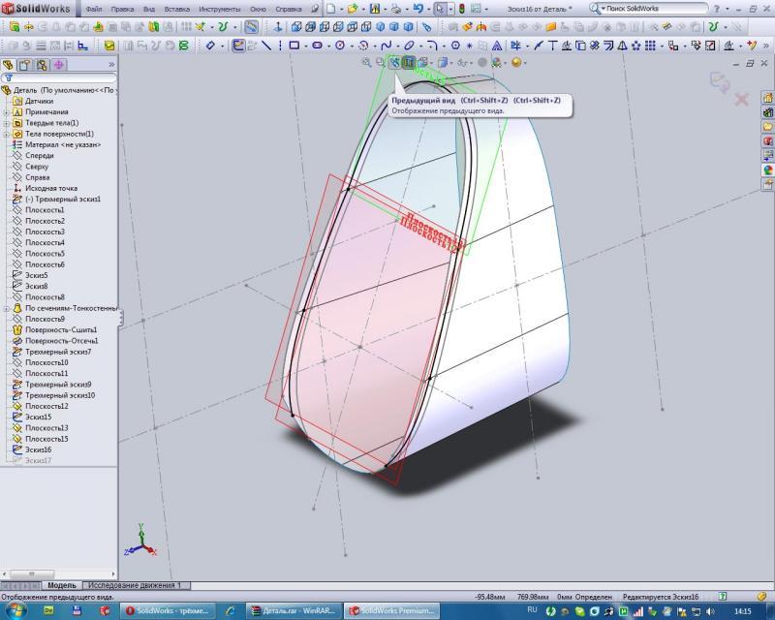Screen dimensions: 775x620
Task: Open the ConfigurationManager panel tab
Action: pos(42,65)
